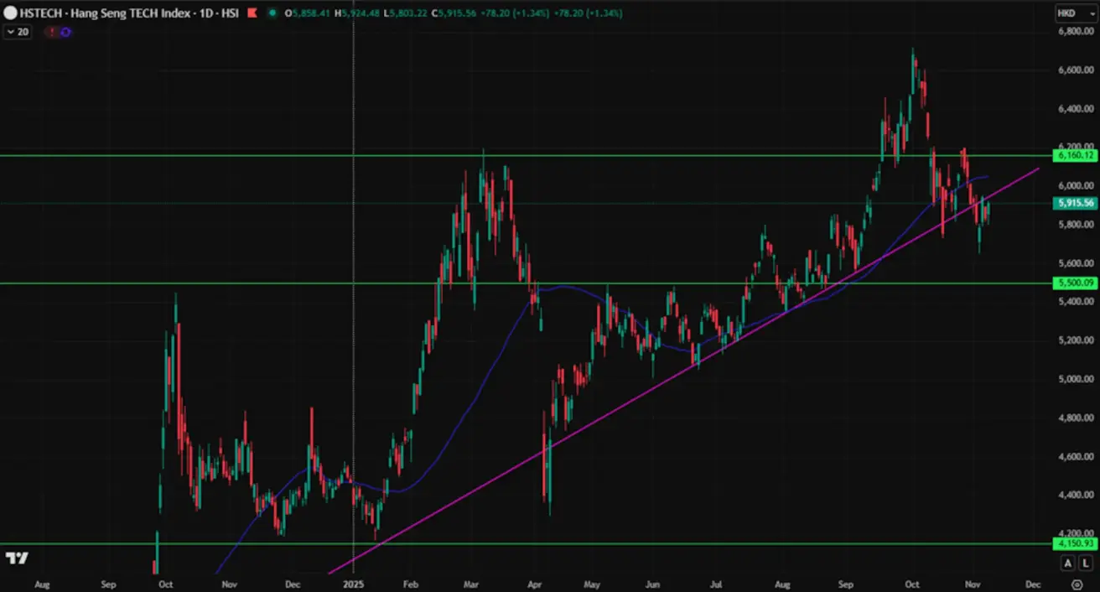Viewport: 1100px width, 592px height.
Task: Click the 6,160.12 price level label
Action: point(1075,156)
